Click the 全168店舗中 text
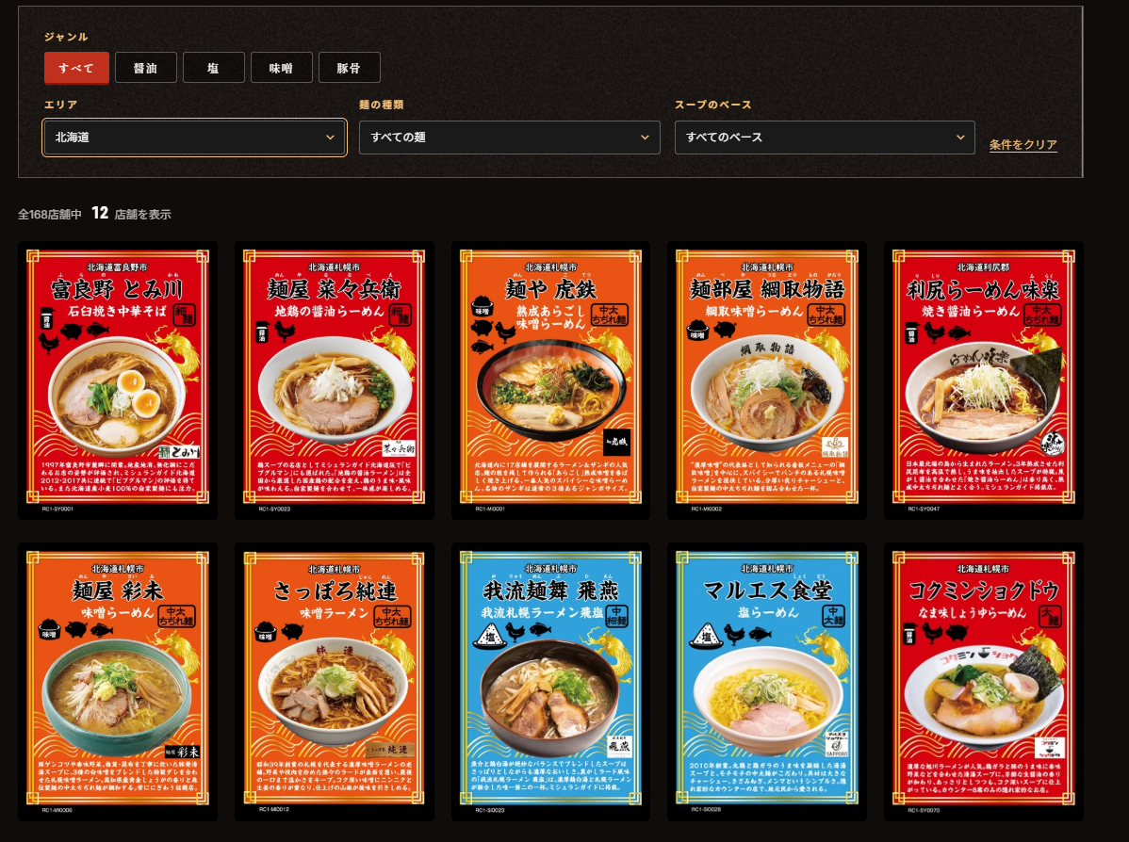1129x842 pixels. (50, 215)
